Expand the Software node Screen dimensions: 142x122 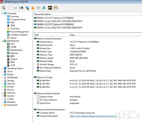[x=2, y=93]
